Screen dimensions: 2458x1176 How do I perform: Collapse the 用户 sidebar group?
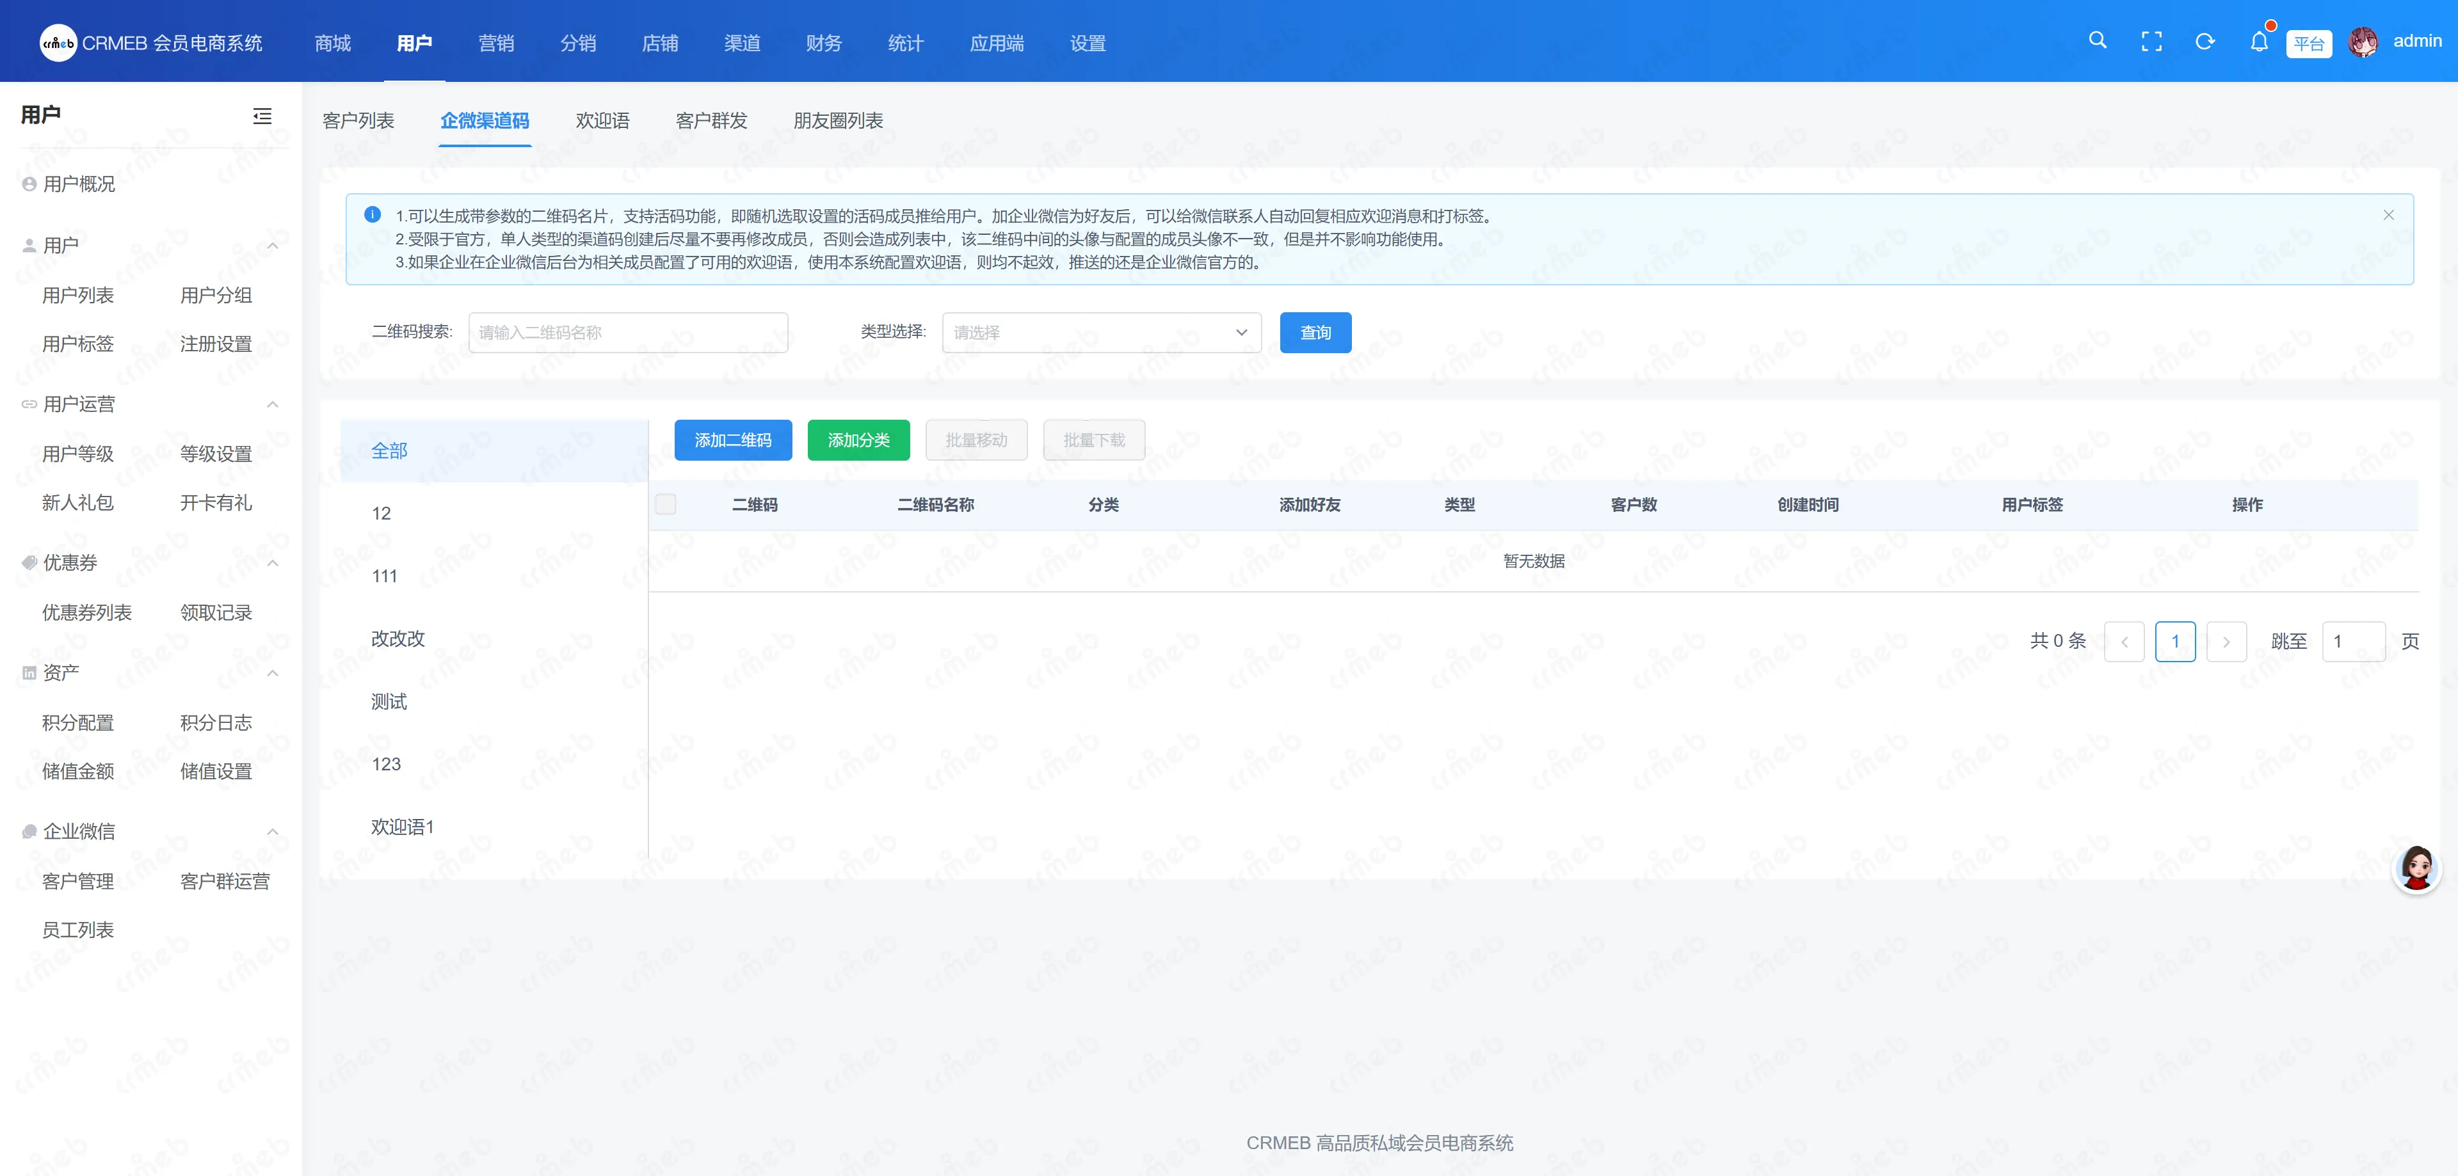(x=273, y=246)
